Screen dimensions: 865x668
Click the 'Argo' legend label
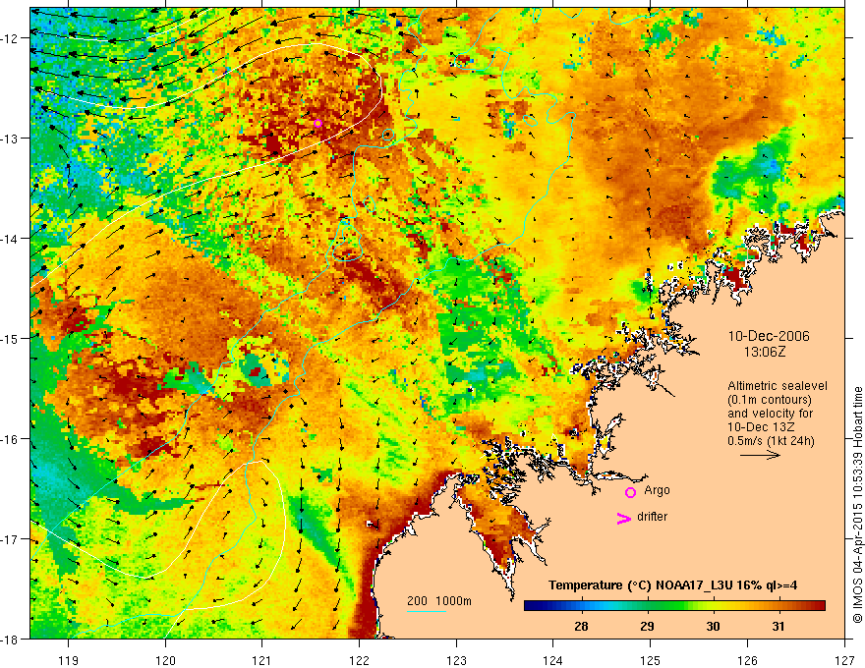pos(657,490)
